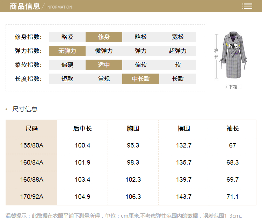
Task: Click the INFORMATION subtitle text
Action: pyautogui.click(x=59, y=7)
